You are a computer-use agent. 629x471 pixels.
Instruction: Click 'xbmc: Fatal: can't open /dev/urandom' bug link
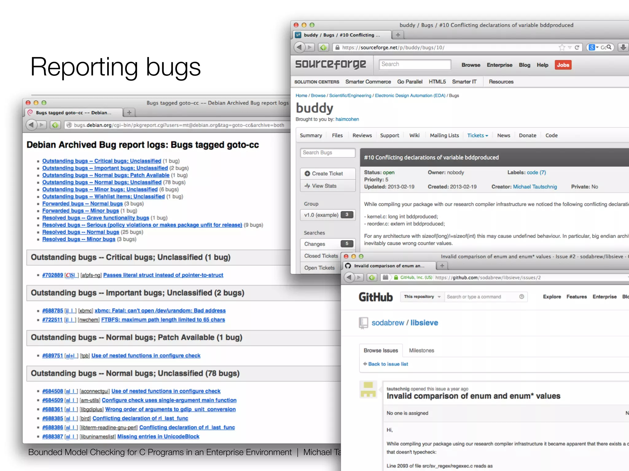point(160,311)
